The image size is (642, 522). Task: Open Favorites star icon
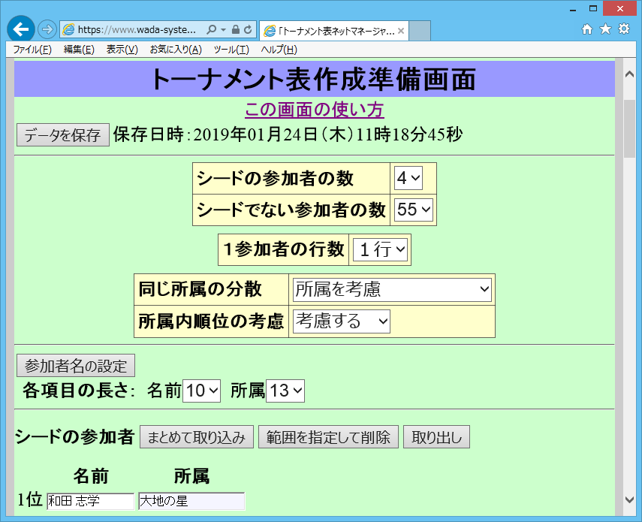coord(605,29)
